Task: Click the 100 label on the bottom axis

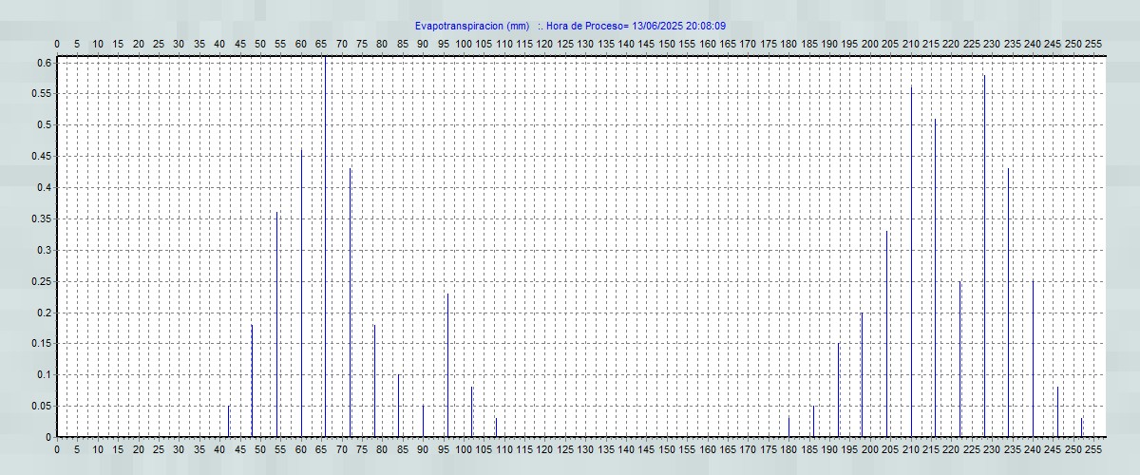Action: tap(464, 449)
